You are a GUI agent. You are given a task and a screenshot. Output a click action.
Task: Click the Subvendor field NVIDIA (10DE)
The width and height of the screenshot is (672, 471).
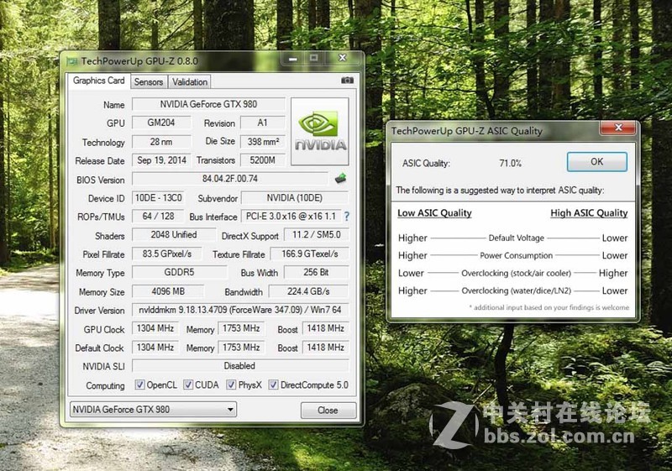[x=295, y=197]
